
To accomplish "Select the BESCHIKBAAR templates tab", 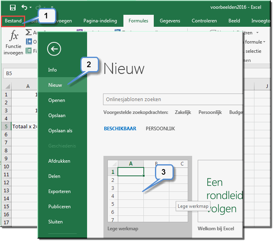I will 120,129.
